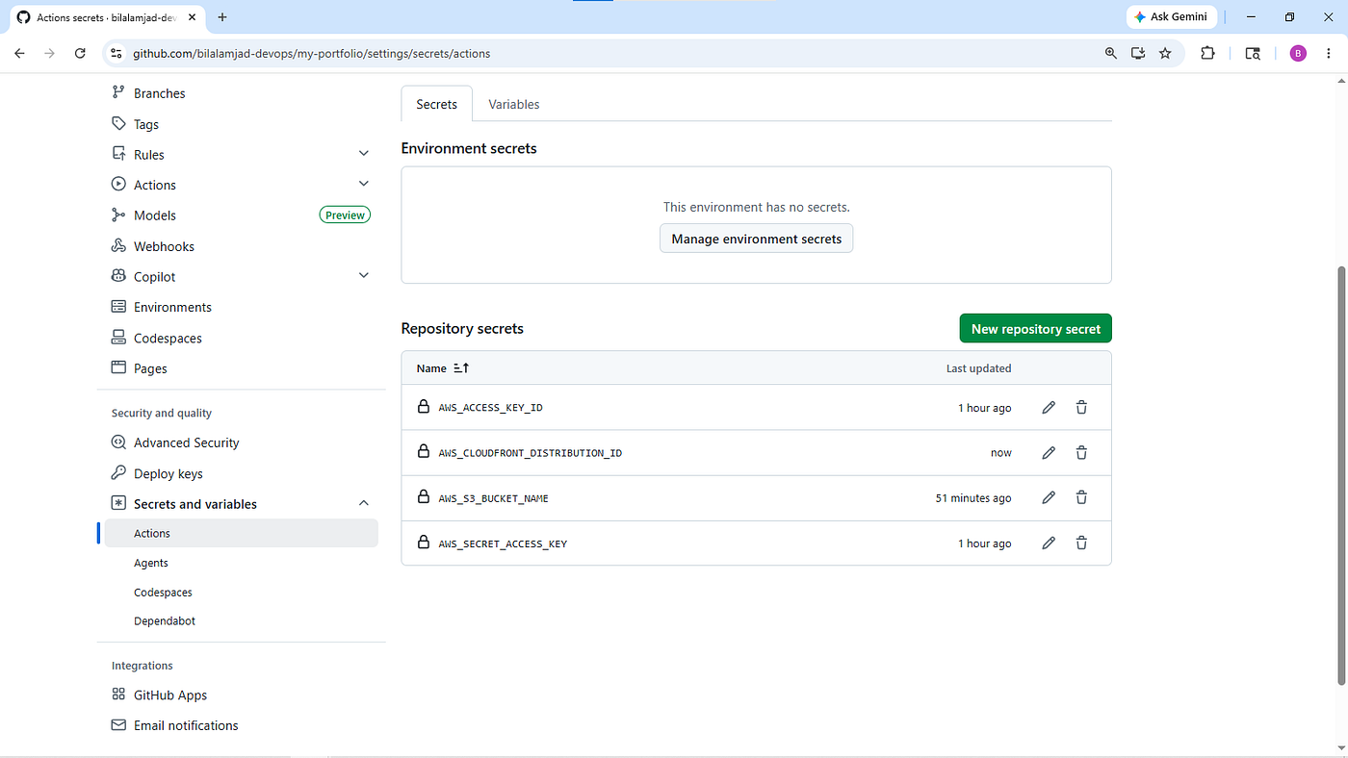Viewport: 1348px width, 758px height.
Task: Click the AWS_ACCESS_KEY_ID secret name
Action: pos(490,408)
